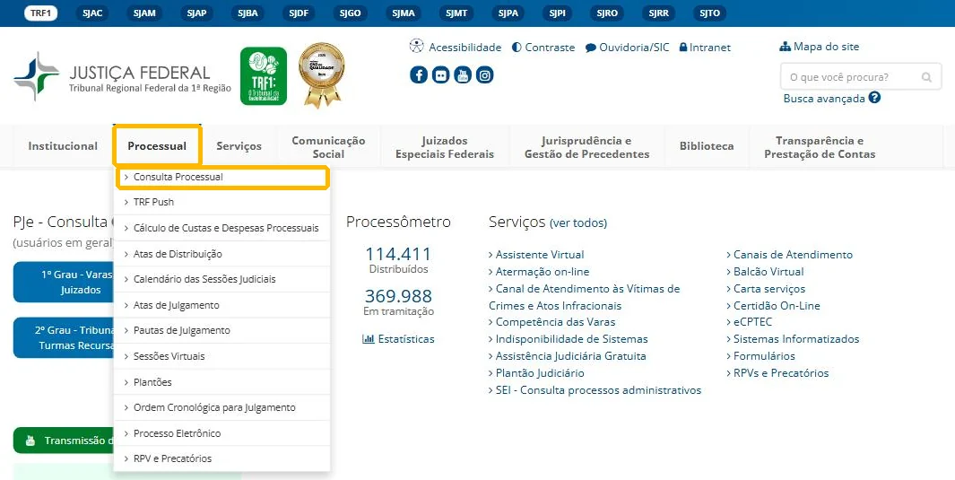Open Jurisprudência e Gestão de Precedentes menu
Image resolution: width=955 pixels, height=480 pixels.
[587, 147]
